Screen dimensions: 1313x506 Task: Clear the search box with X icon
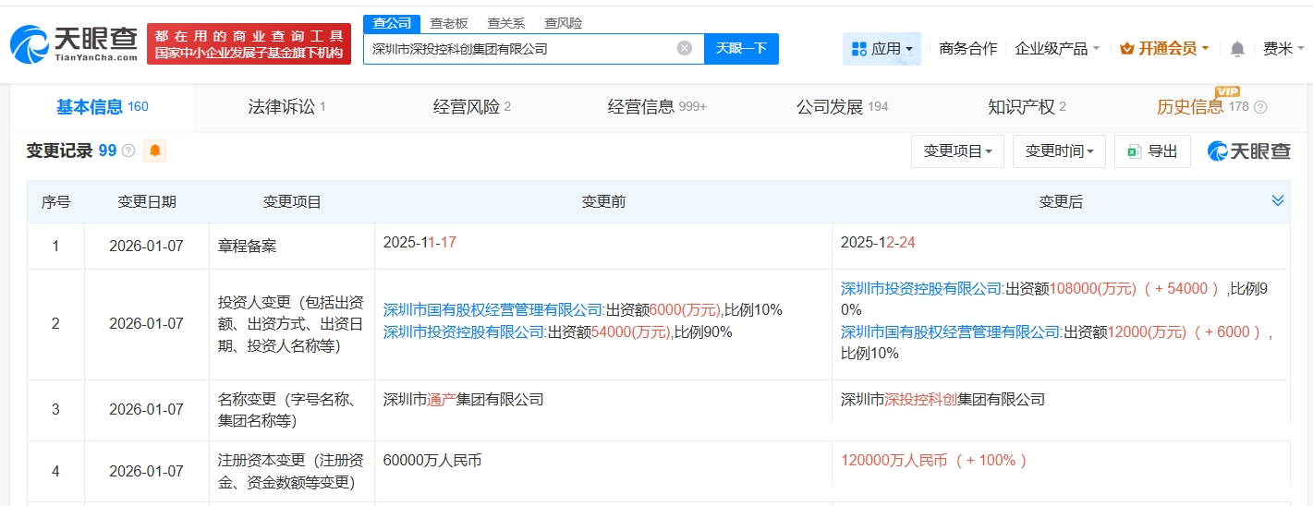pyautogui.click(x=684, y=49)
